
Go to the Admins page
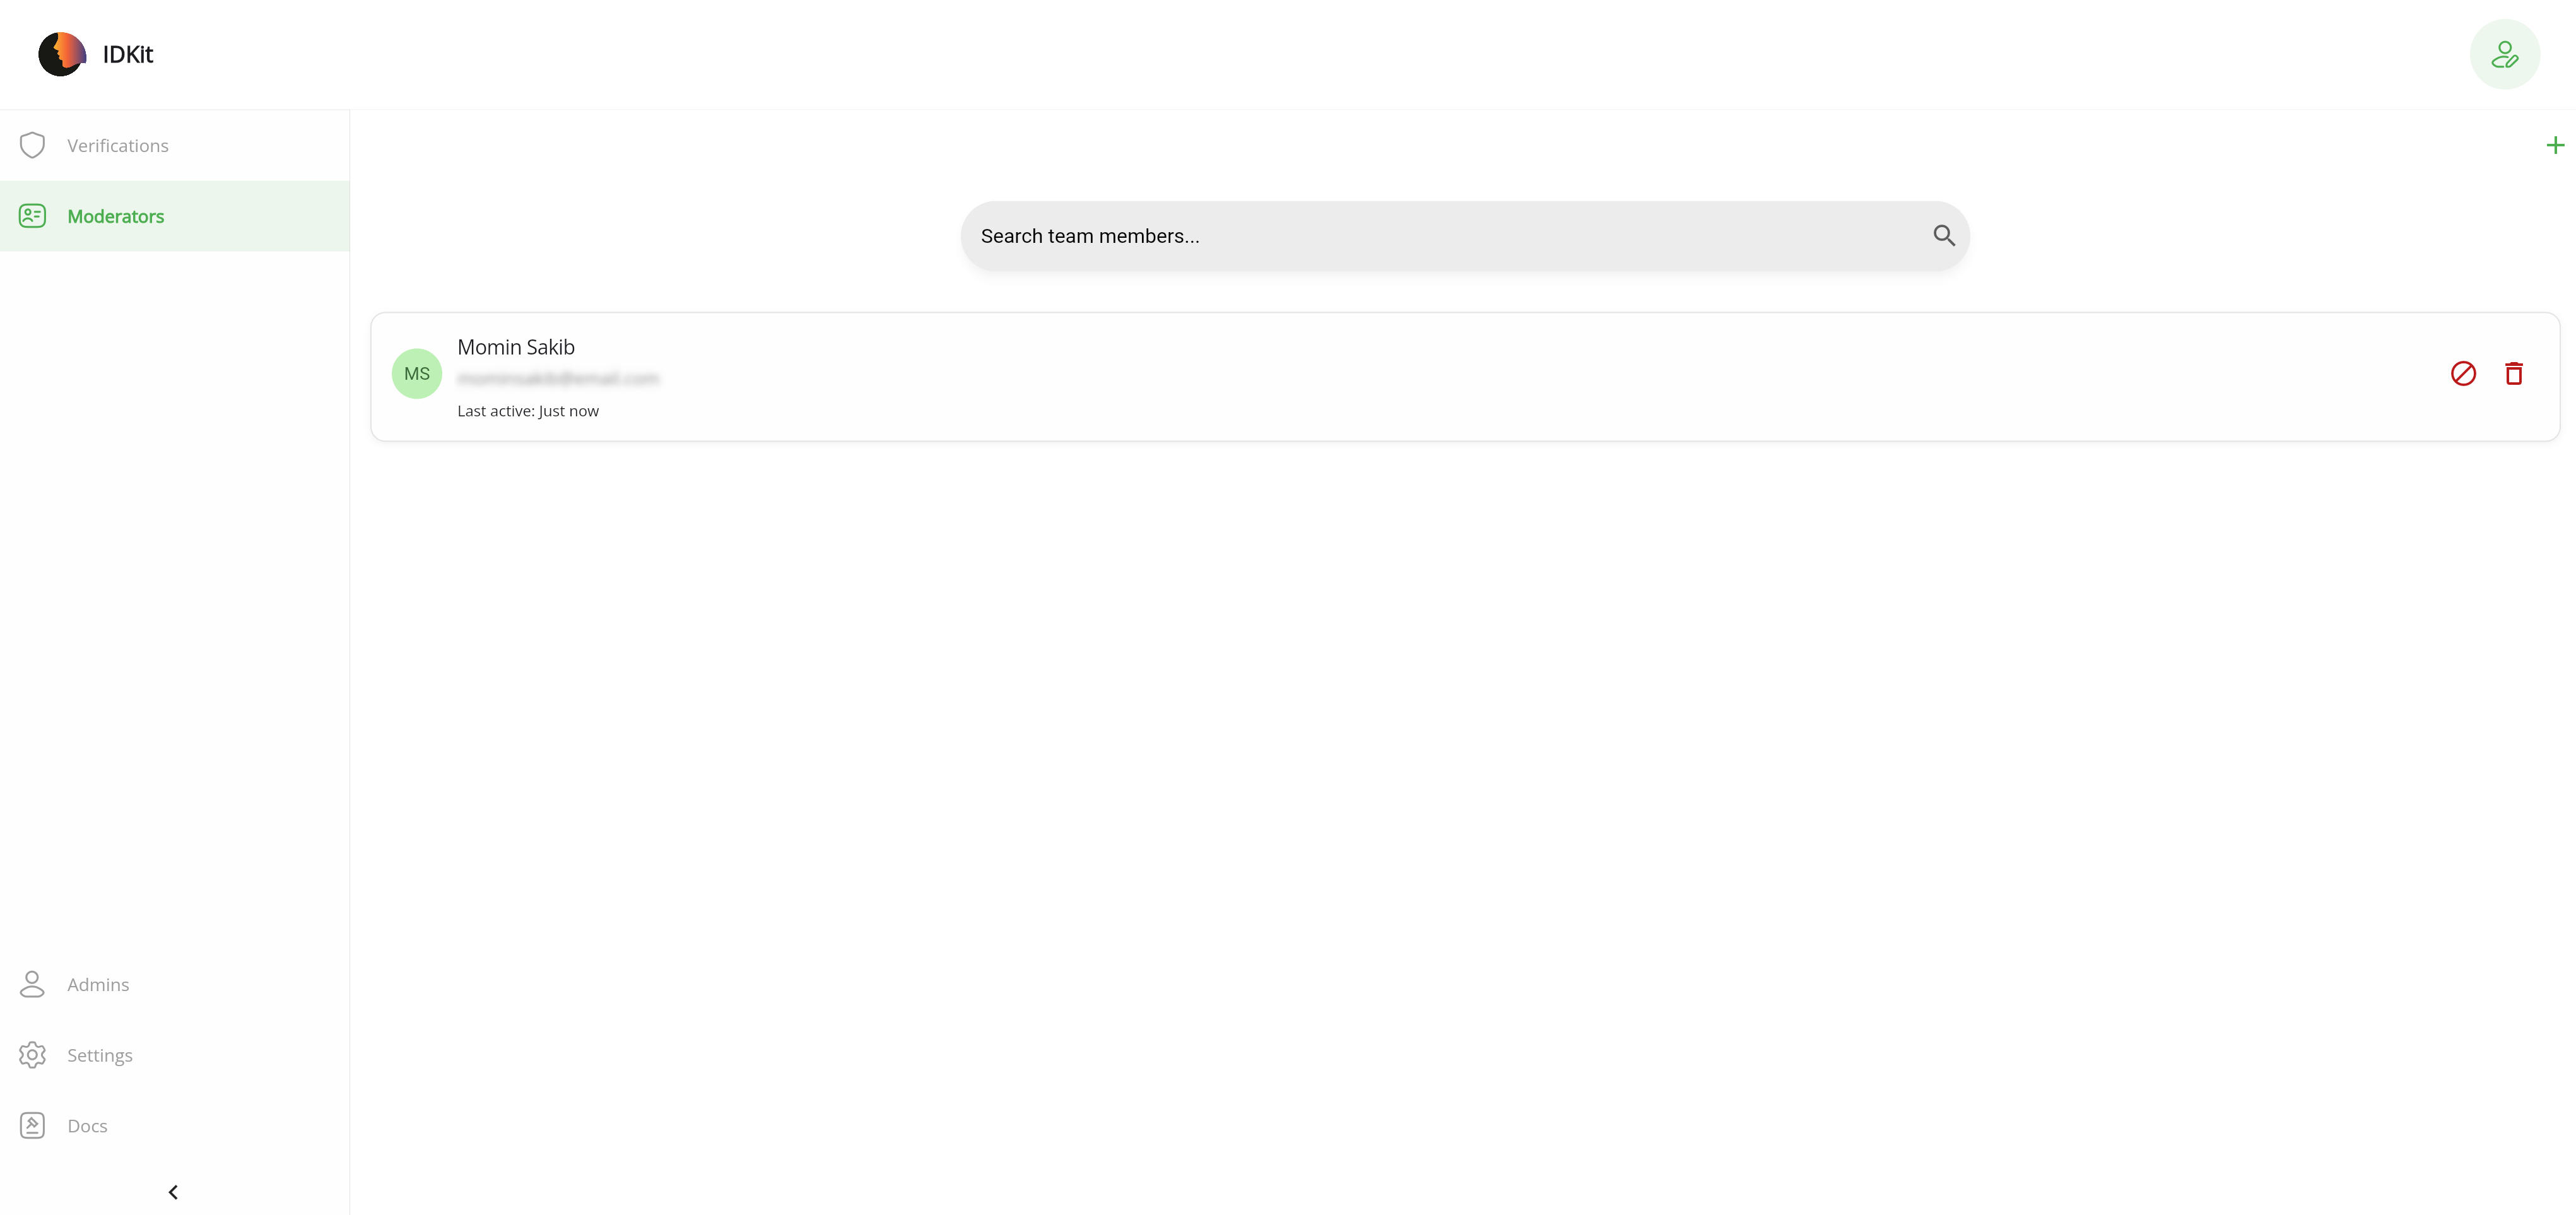pyautogui.click(x=98, y=985)
